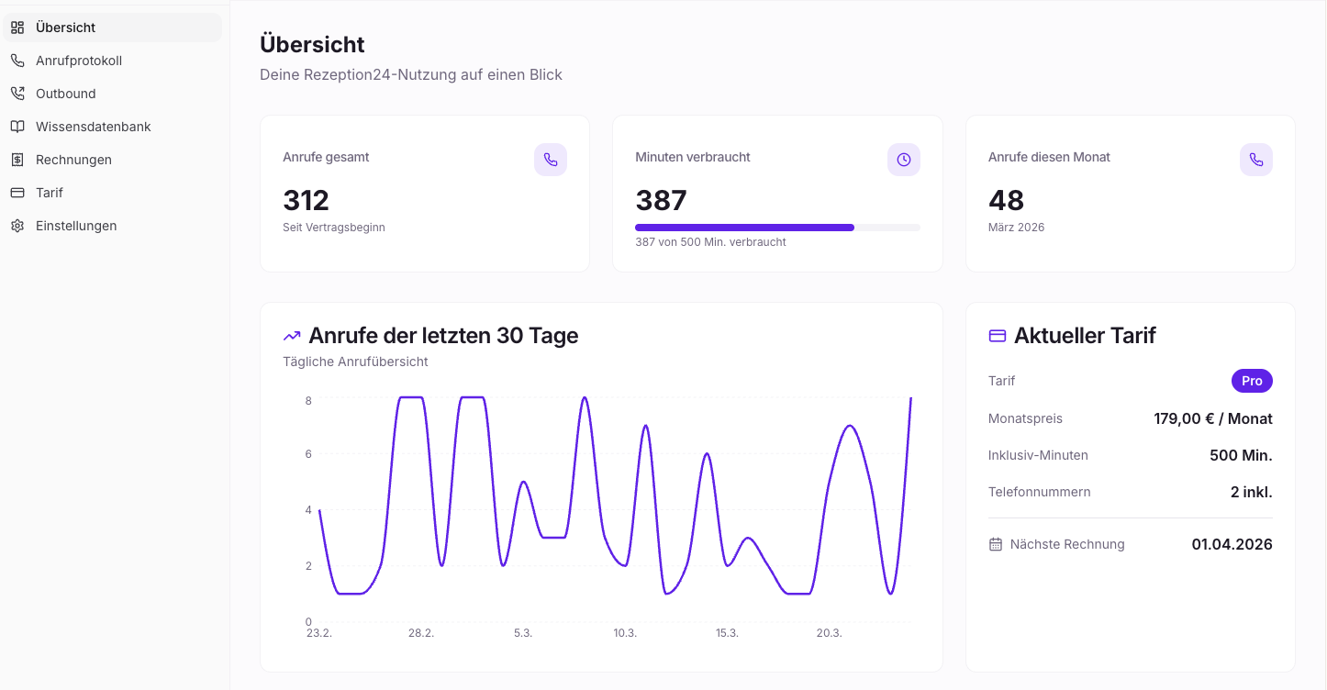Click phone icon on Anrufe diesen Monat card
Screen dimensions: 1327x690
(1256, 160)
